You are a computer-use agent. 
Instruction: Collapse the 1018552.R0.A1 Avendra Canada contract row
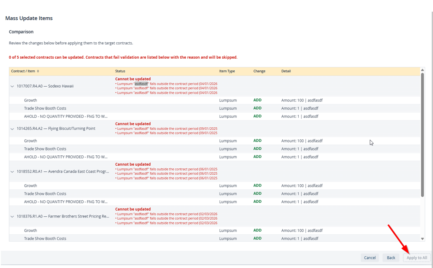tap(12, 171)
